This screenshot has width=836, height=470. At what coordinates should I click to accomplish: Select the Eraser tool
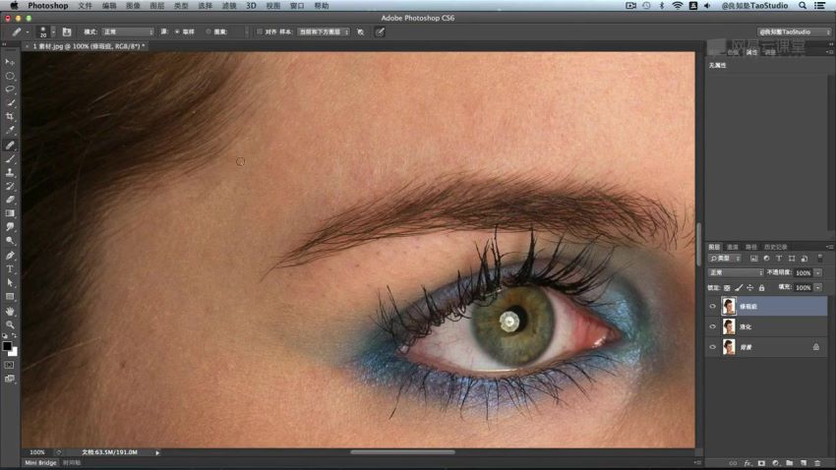pyautogui.click(x=10, y=200)
